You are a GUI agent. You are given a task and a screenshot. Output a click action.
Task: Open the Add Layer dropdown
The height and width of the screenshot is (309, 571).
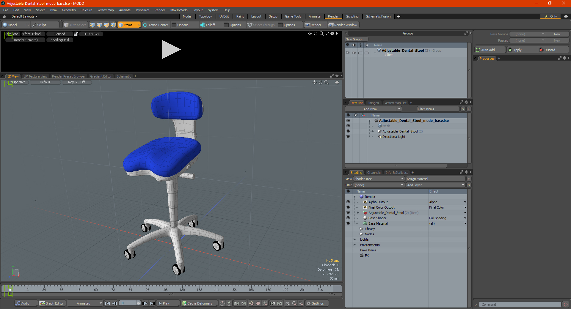pyautogui.click(x=436, y=185)
